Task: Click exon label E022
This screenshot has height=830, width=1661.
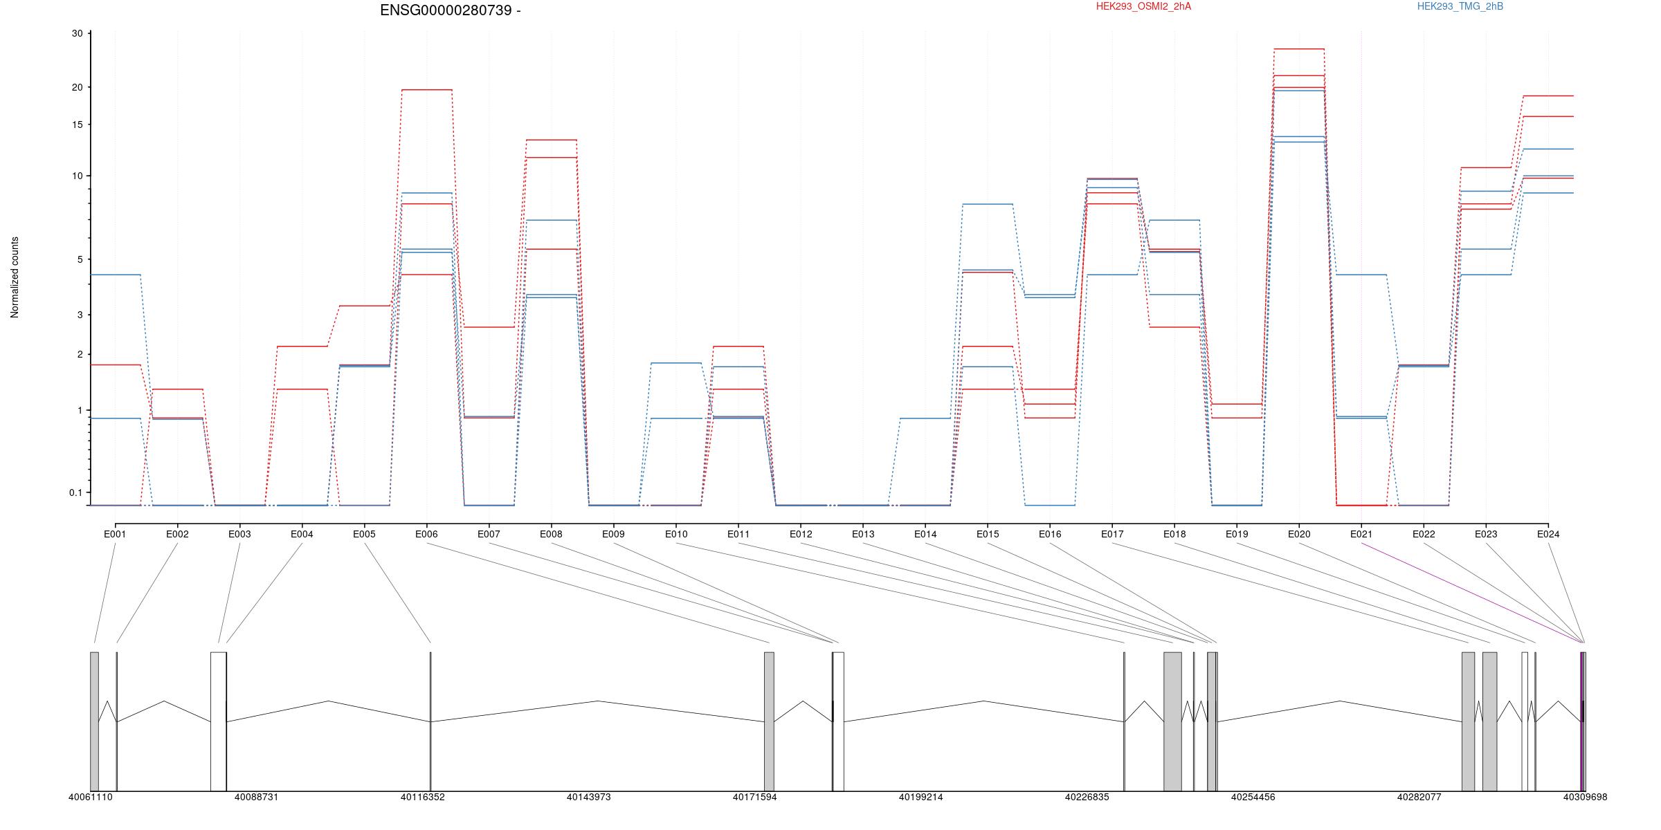Action: pos(1424,534)
